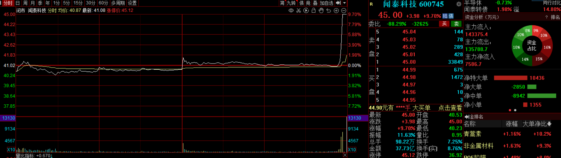Collapse the 资金排名 panel arrow
The width and height of the screenshot is (561, 158).
click(467, 117)
